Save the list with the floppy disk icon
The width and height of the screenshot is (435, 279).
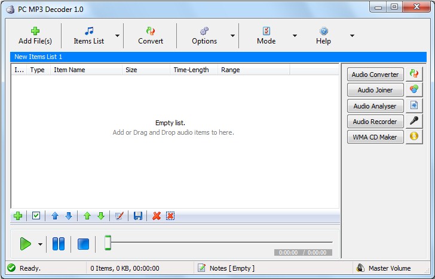pyautogui.click(x=138, y=216)
